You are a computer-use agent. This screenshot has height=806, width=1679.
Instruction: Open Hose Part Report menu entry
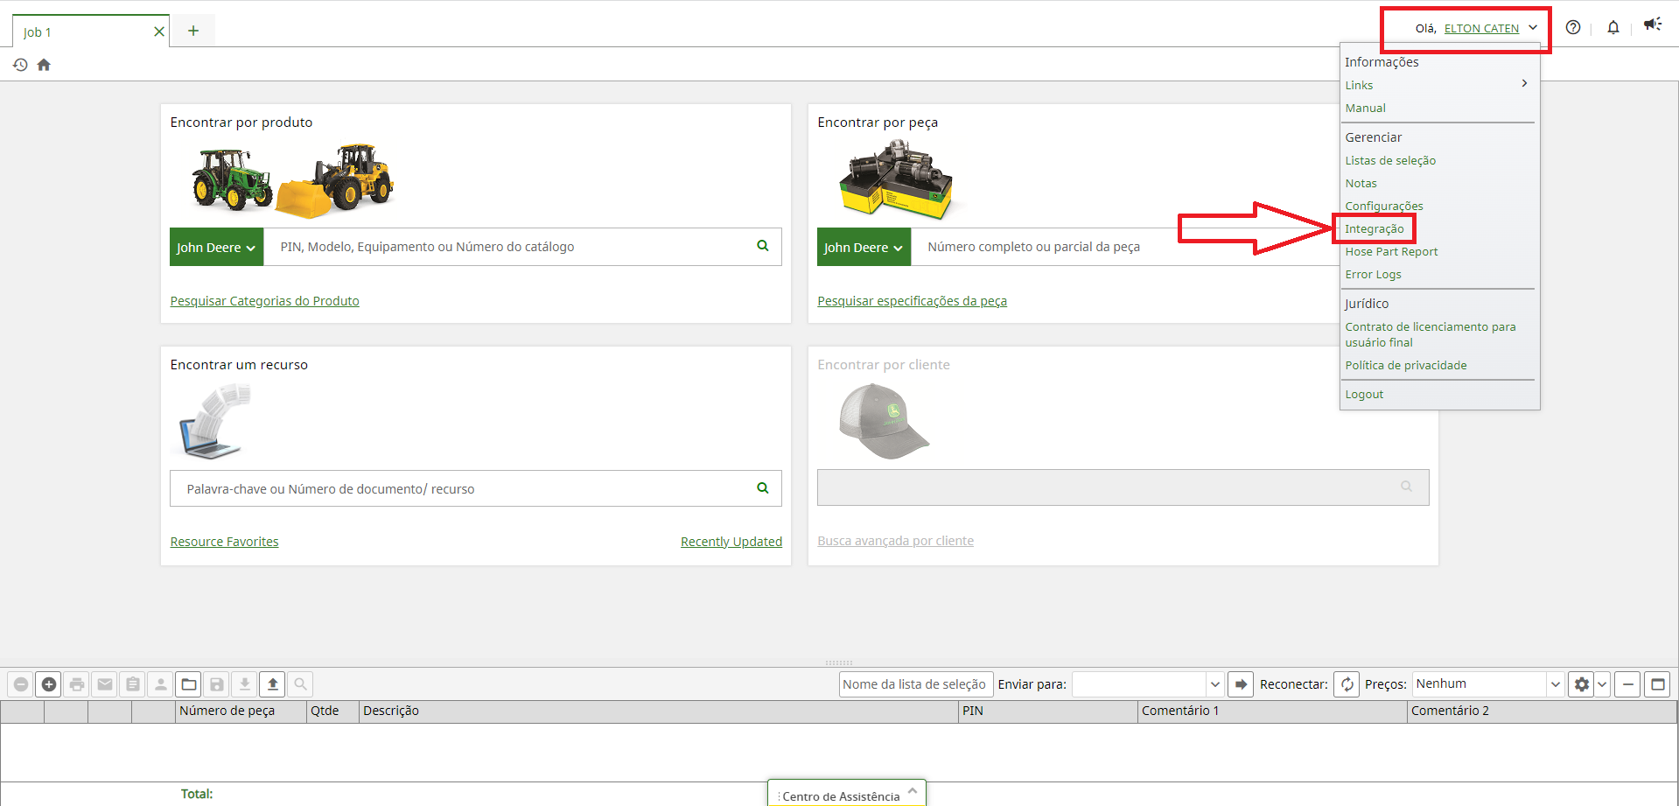pos(1391,251)
